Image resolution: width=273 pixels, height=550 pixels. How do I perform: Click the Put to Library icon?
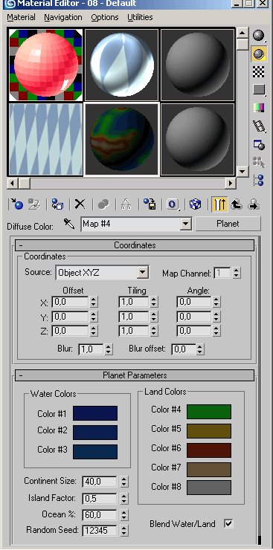150,204
